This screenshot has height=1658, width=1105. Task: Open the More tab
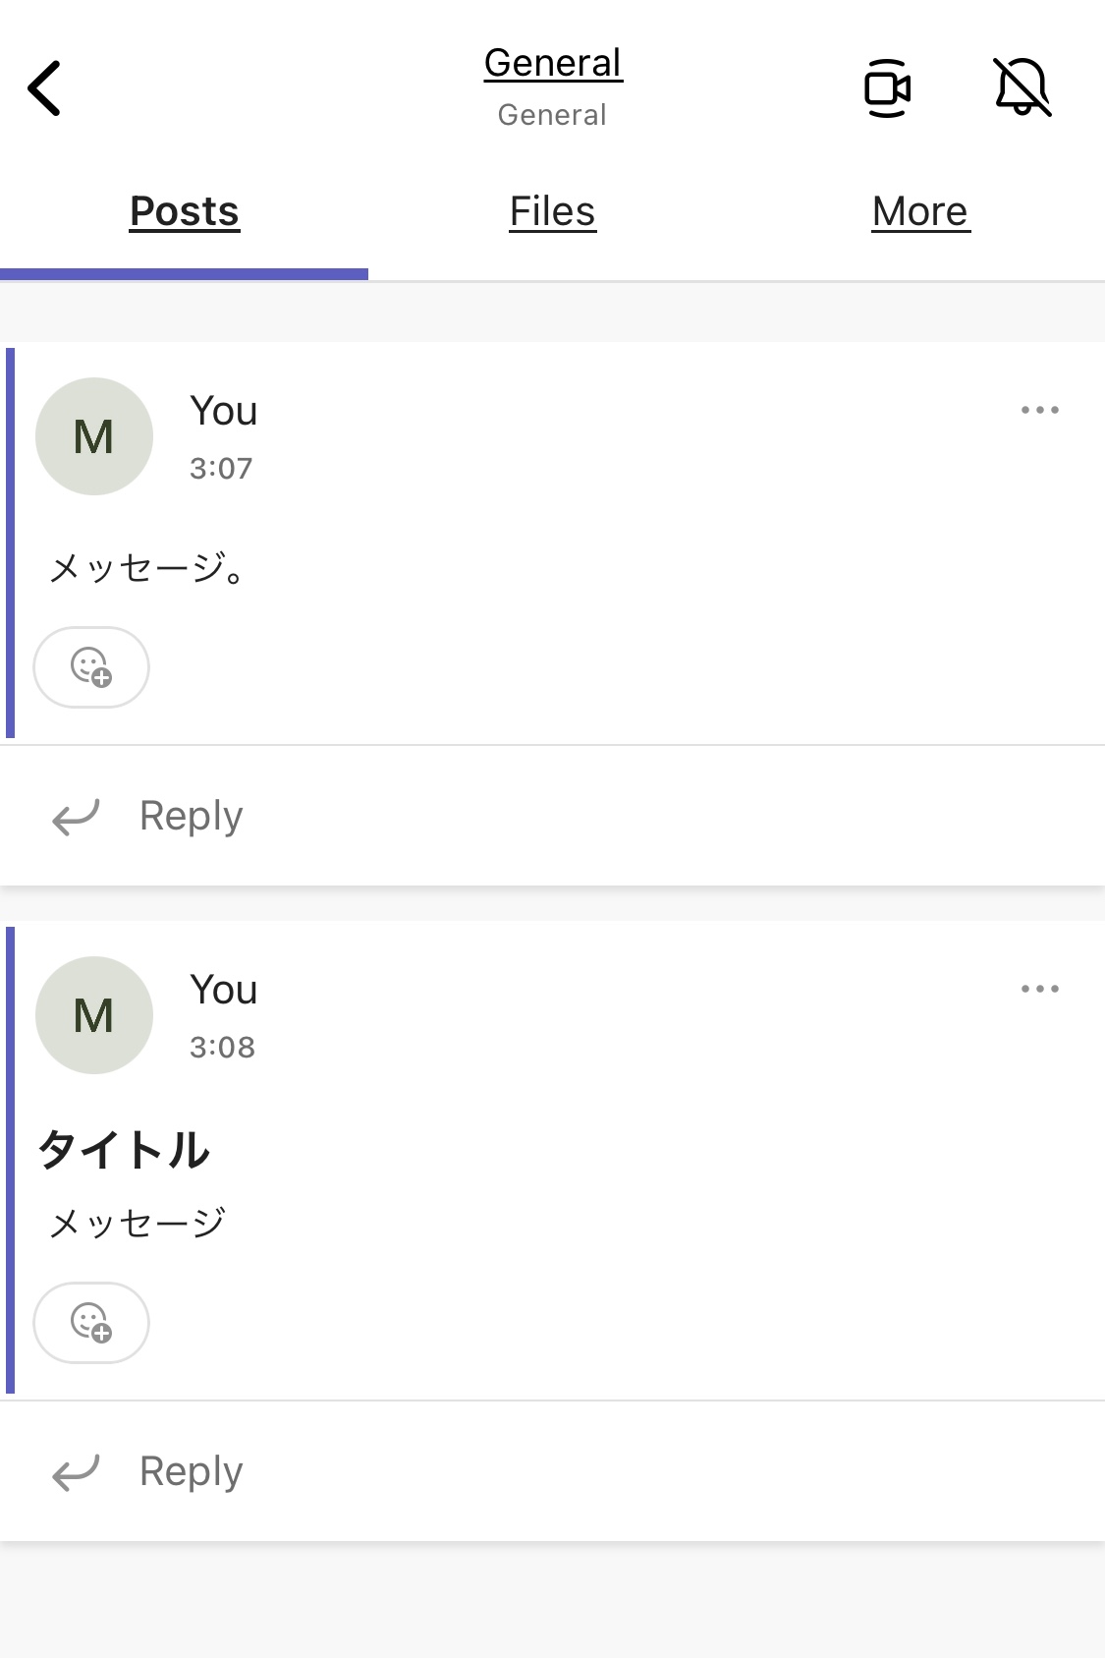(920, 211)
